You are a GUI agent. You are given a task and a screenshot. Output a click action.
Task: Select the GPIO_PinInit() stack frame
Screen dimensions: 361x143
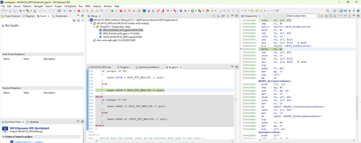coord(121,33)
